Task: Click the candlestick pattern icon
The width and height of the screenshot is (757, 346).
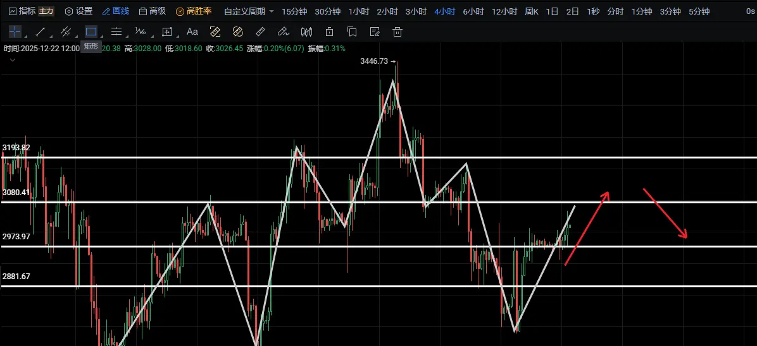Action: [x=306, y=32]
